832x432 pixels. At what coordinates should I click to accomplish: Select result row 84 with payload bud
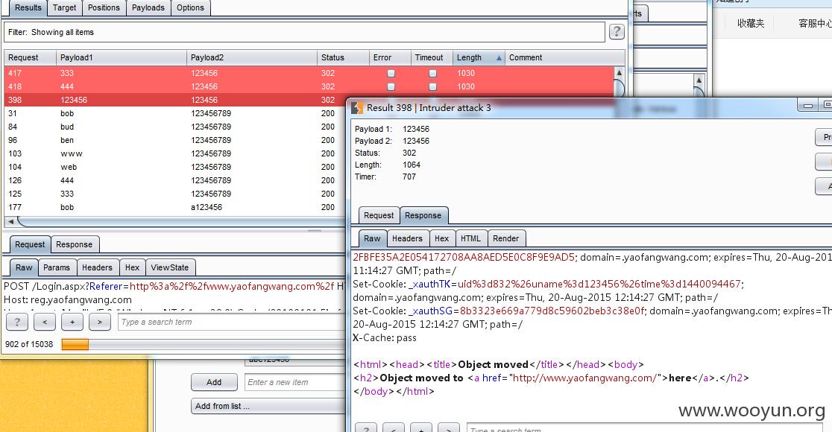[x=175, y=127]
